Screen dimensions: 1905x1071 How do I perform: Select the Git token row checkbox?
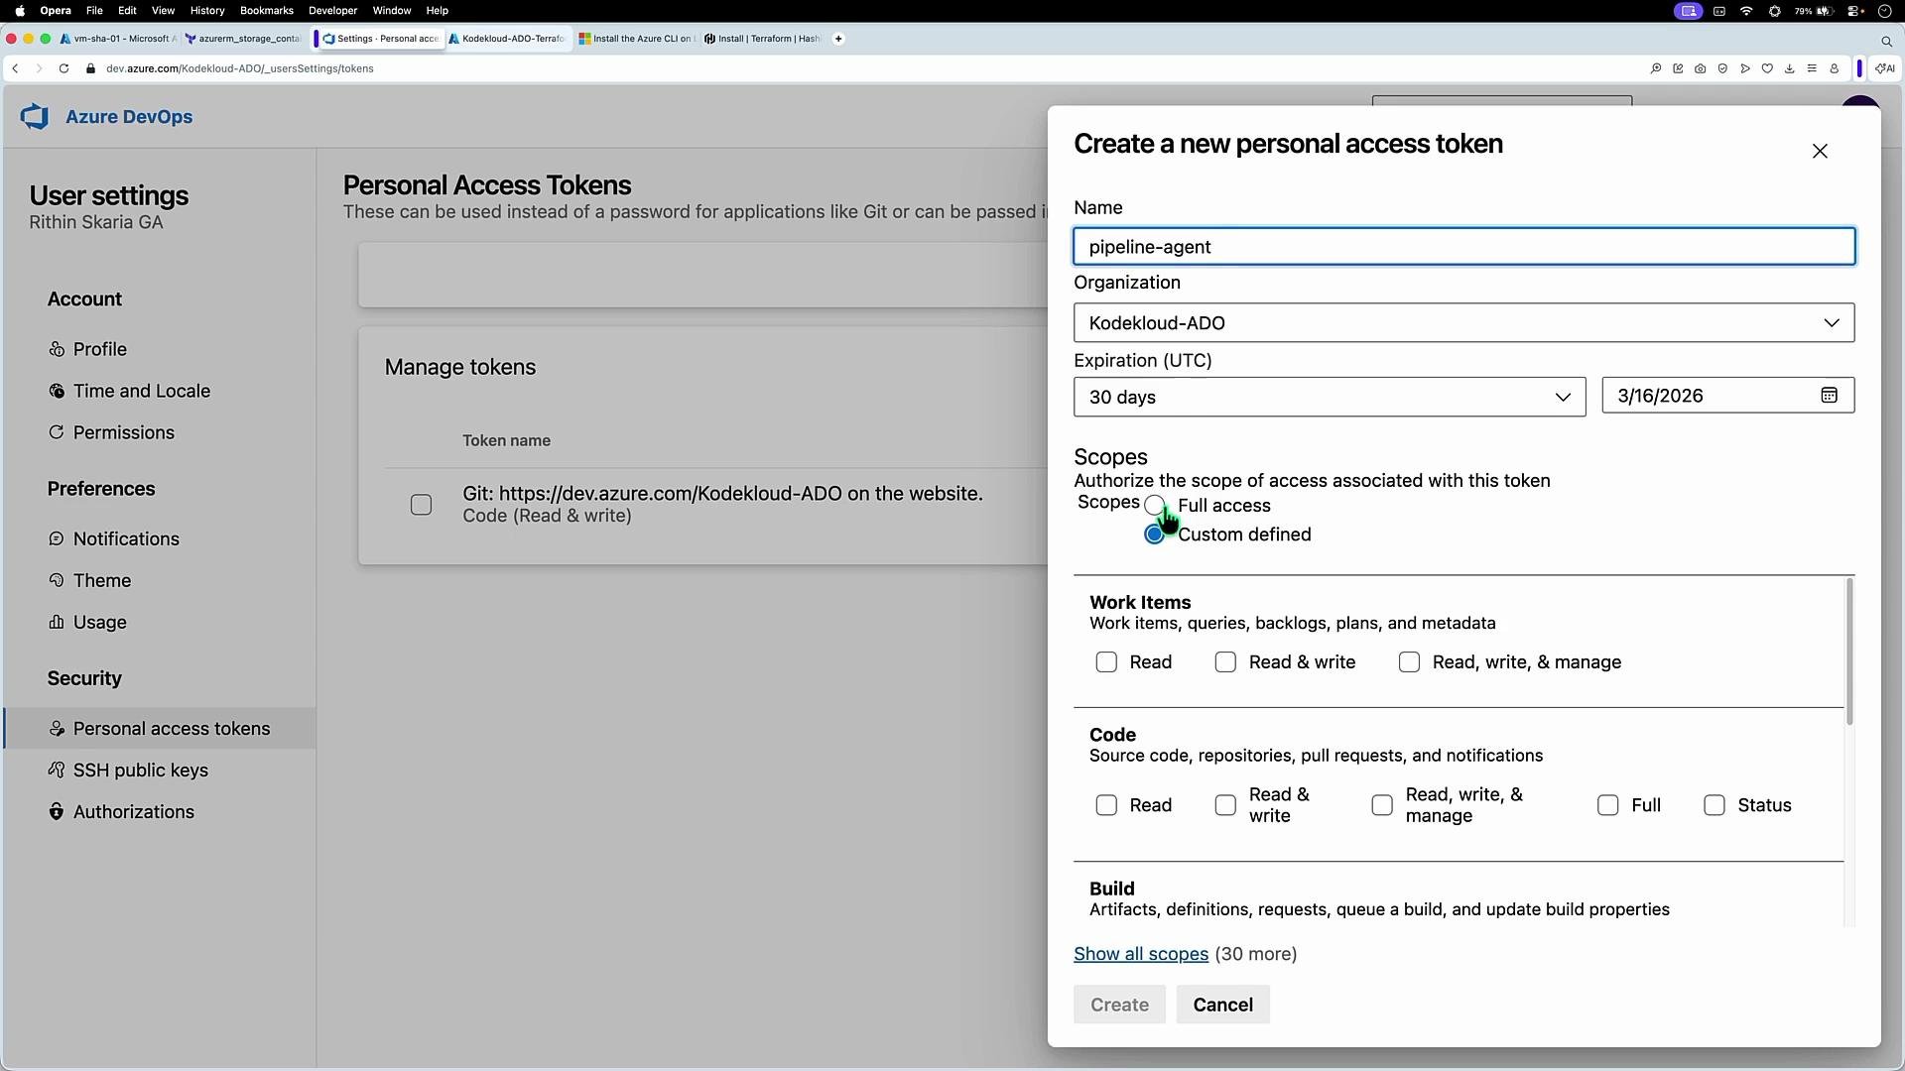(x=422, y=505)
